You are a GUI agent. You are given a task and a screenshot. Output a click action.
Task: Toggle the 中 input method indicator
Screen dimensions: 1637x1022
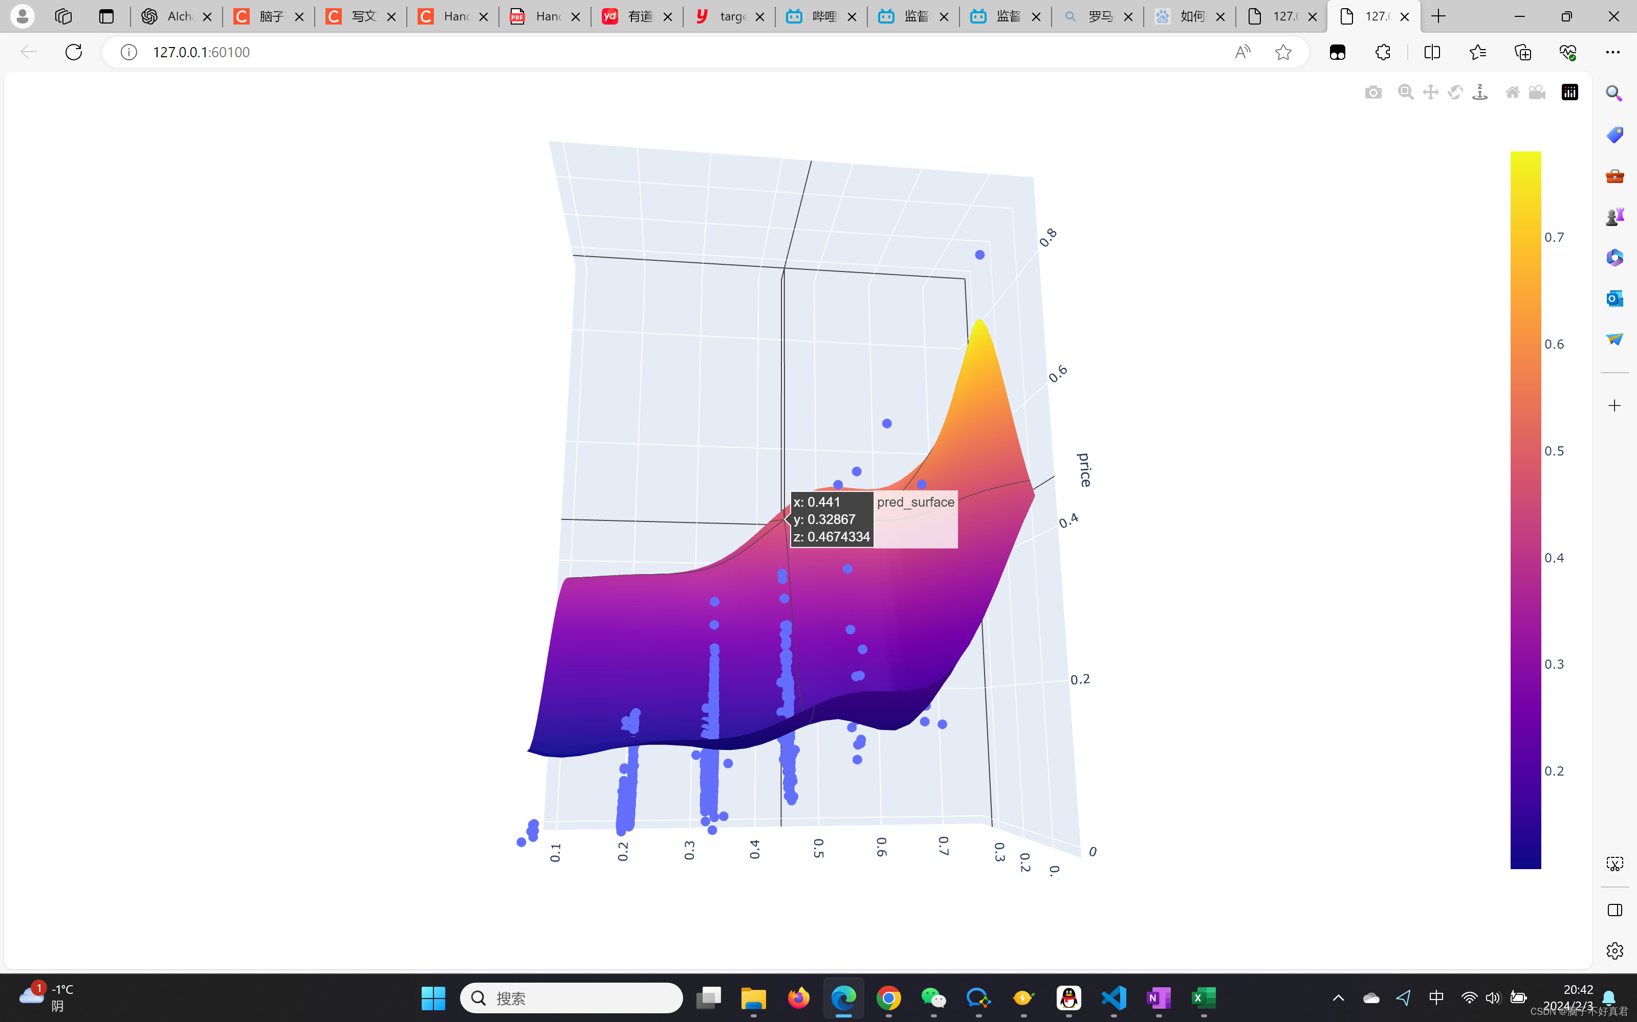pyautogui.click(x=1436, y=997)
